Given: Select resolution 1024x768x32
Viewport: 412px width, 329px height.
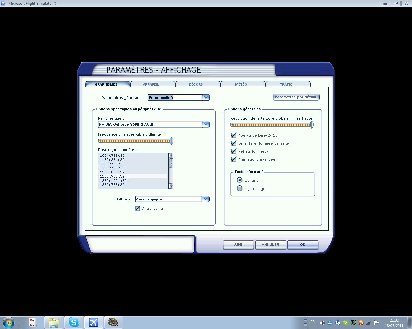Looking at the screenshot, I should pos(133,156).
